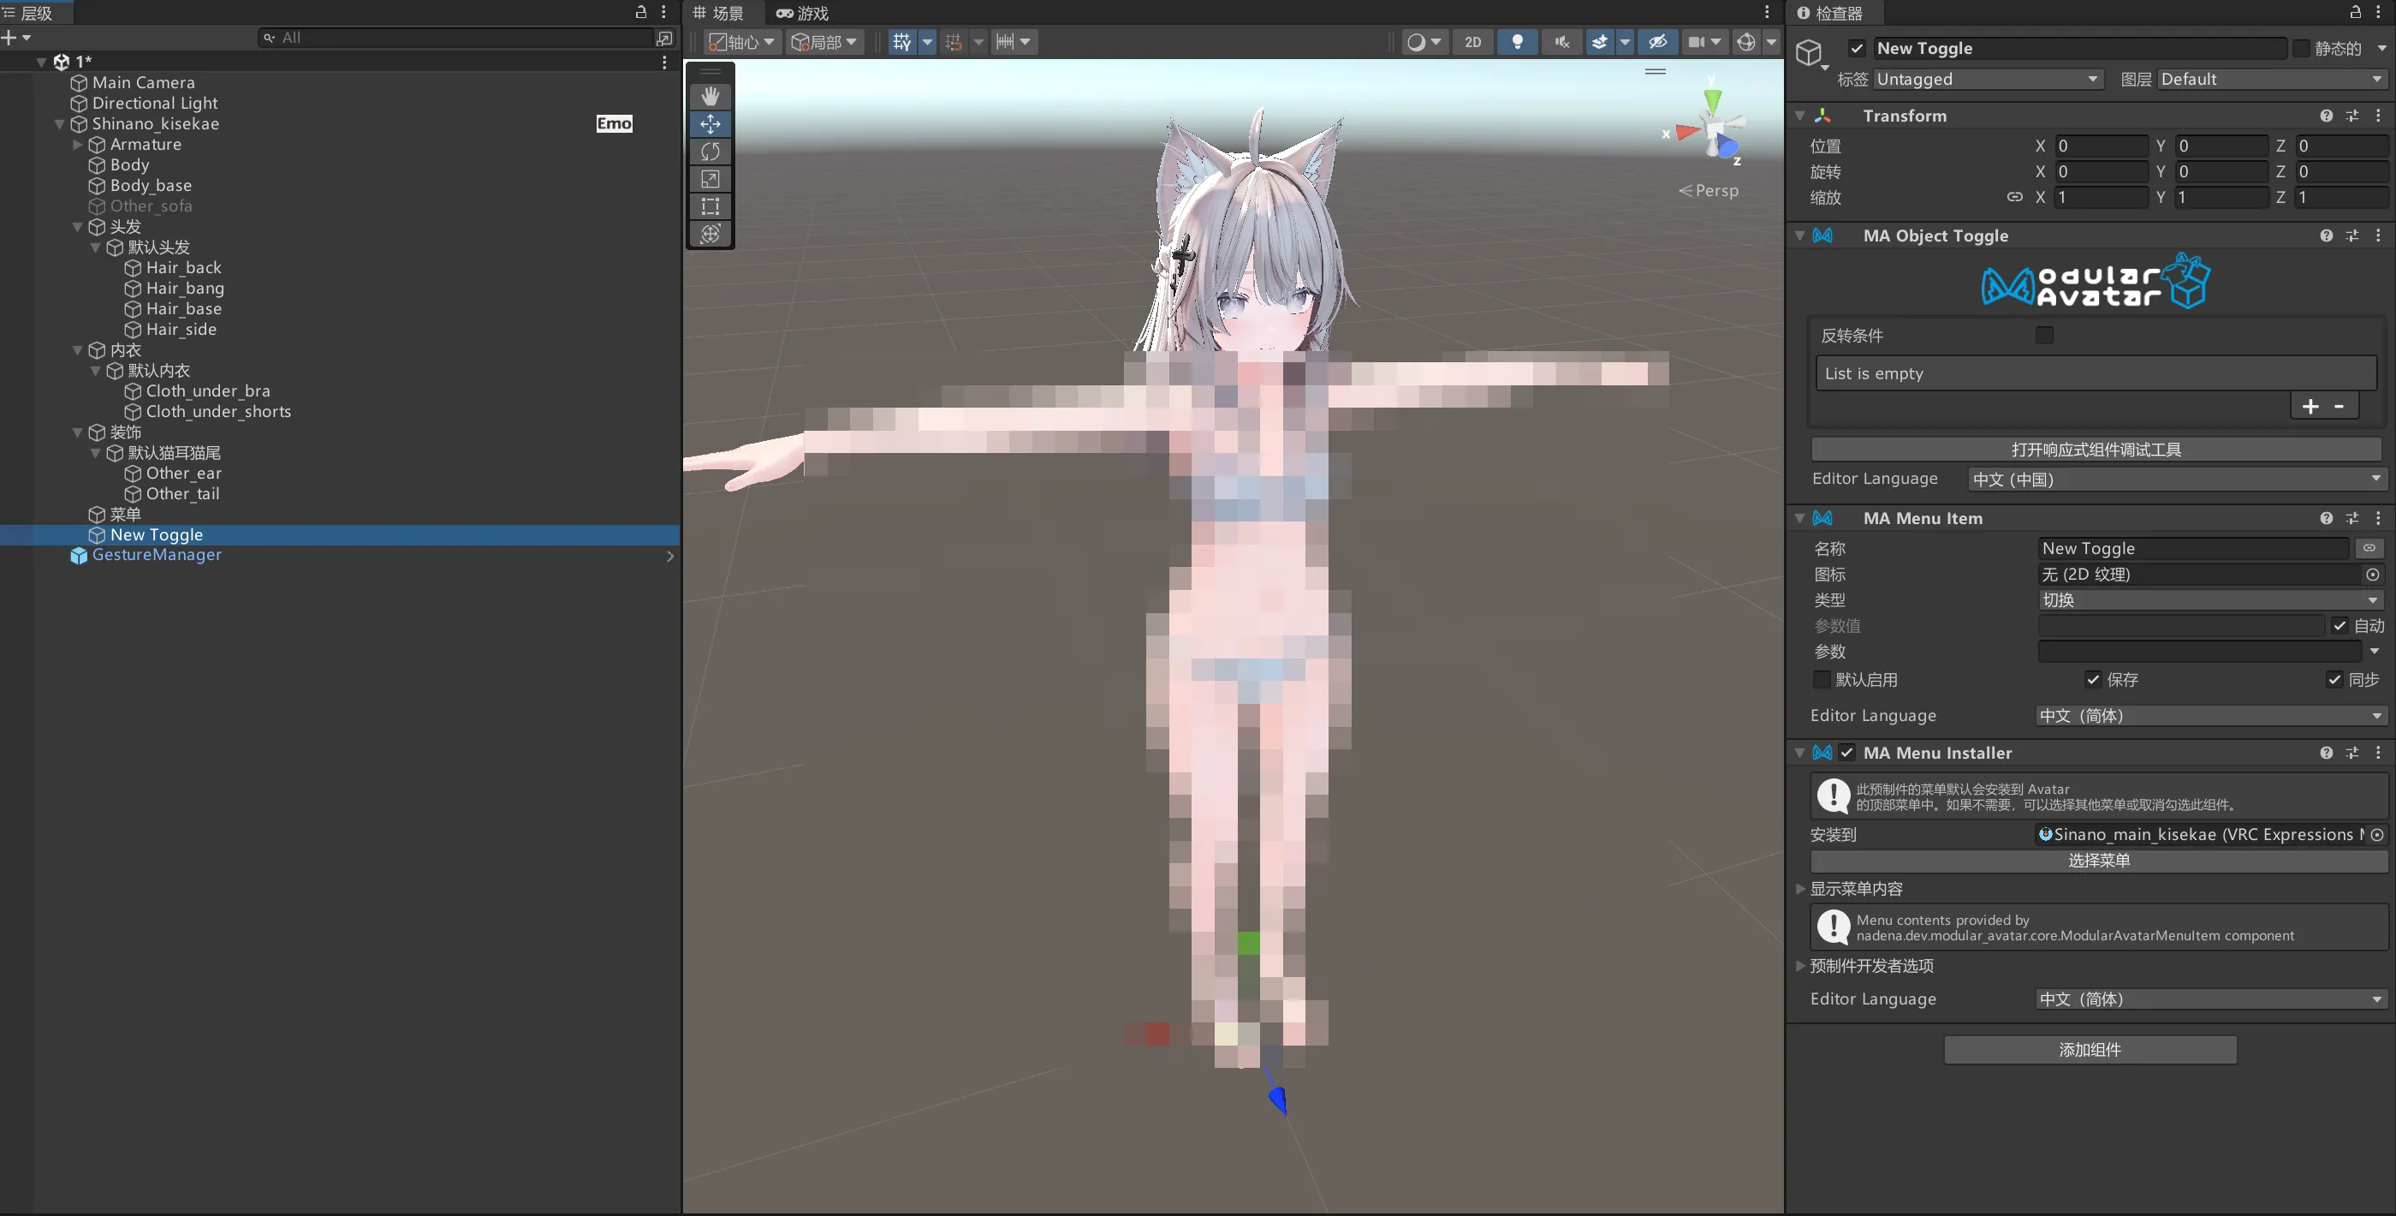This screenshot has height=1216, width=2396.
Task: Select the Rect transform tool
Action: pos(710,206)
